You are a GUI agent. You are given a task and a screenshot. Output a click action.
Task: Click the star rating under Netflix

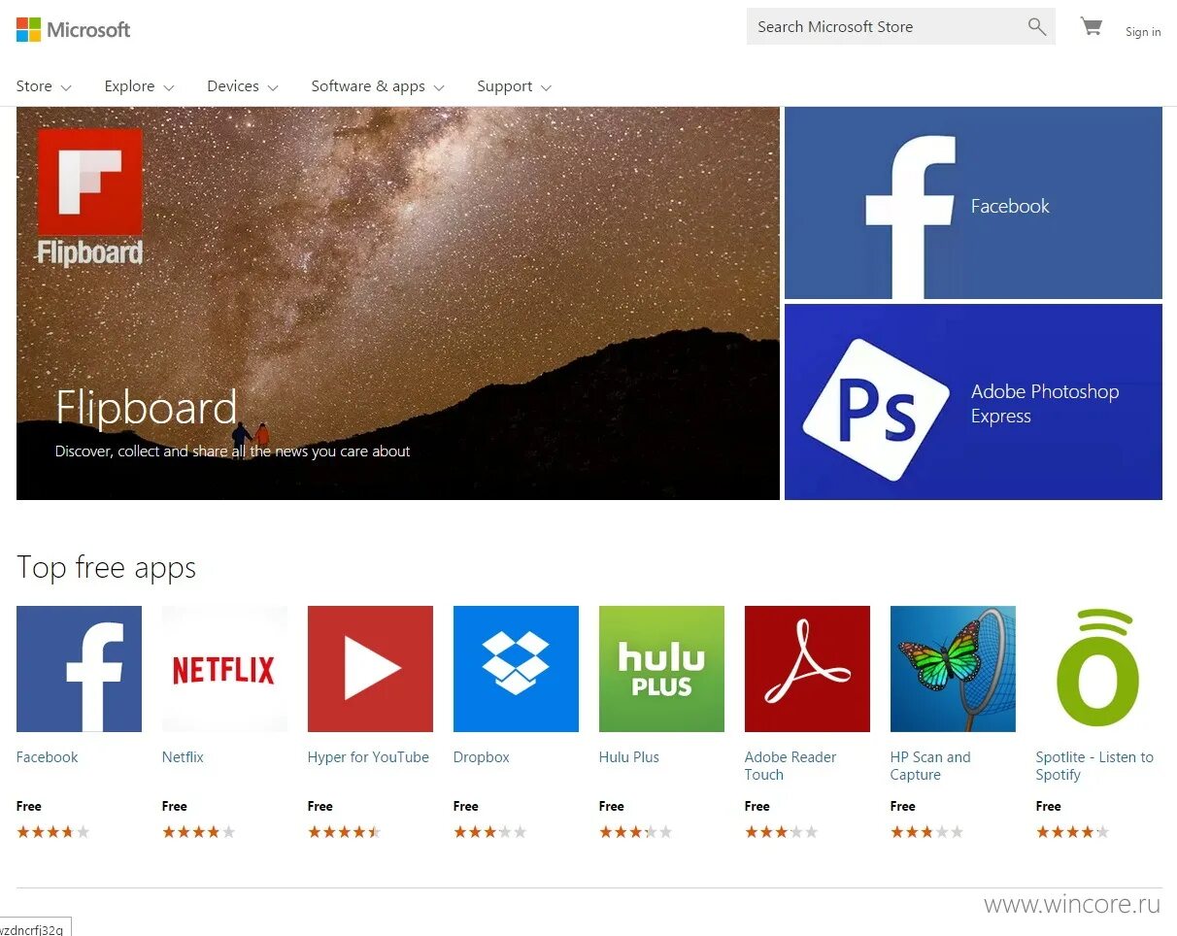pyautogui.click(x=199, y=832)
